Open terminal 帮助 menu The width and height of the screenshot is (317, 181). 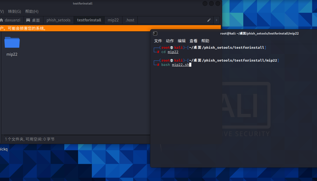coord(205,41)
